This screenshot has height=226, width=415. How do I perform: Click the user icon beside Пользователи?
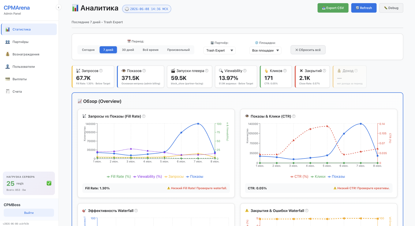pos(8,67)
